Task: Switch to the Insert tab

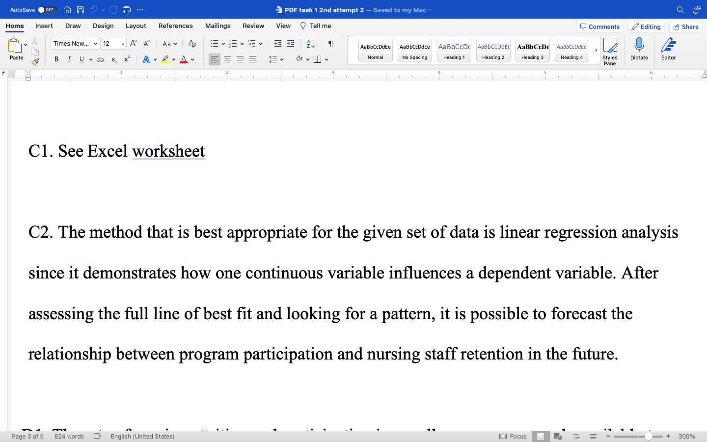Action: pyautogui.click(x=44, y=26)
